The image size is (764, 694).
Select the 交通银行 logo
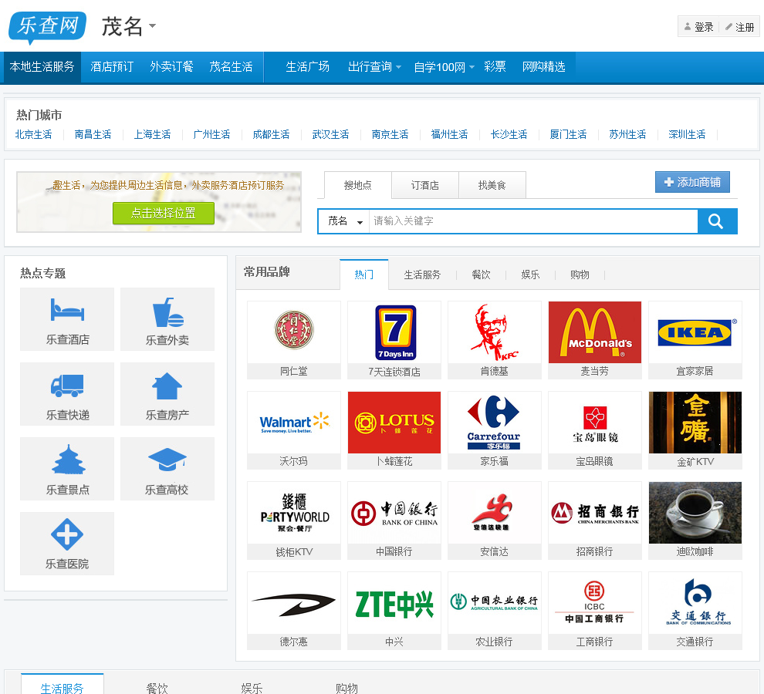[x=695, y=603]
